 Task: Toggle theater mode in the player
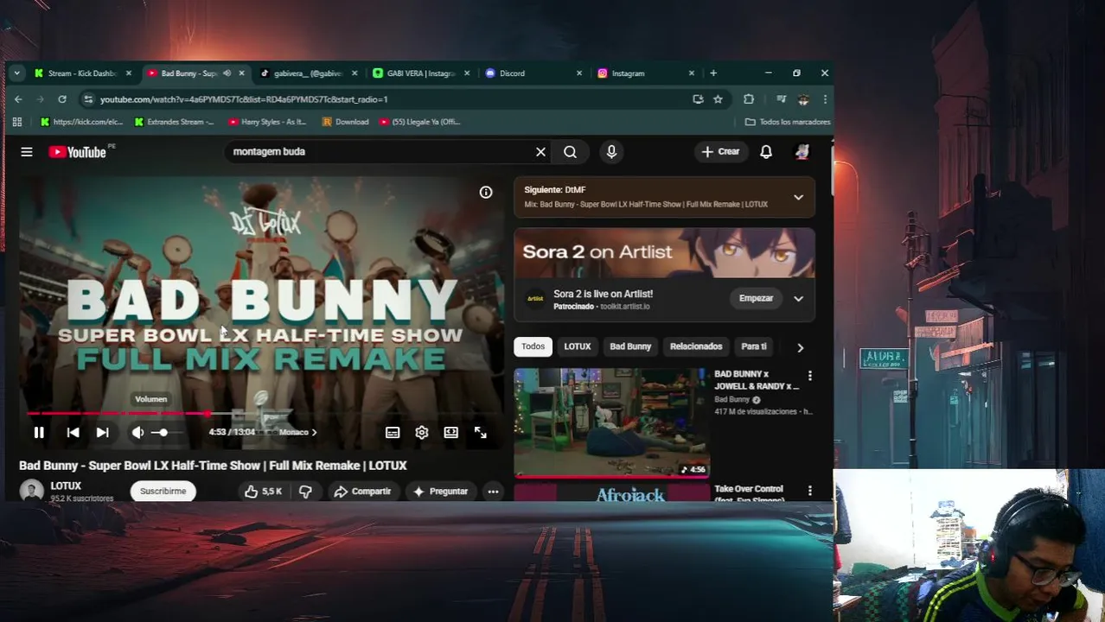[451, 432]
